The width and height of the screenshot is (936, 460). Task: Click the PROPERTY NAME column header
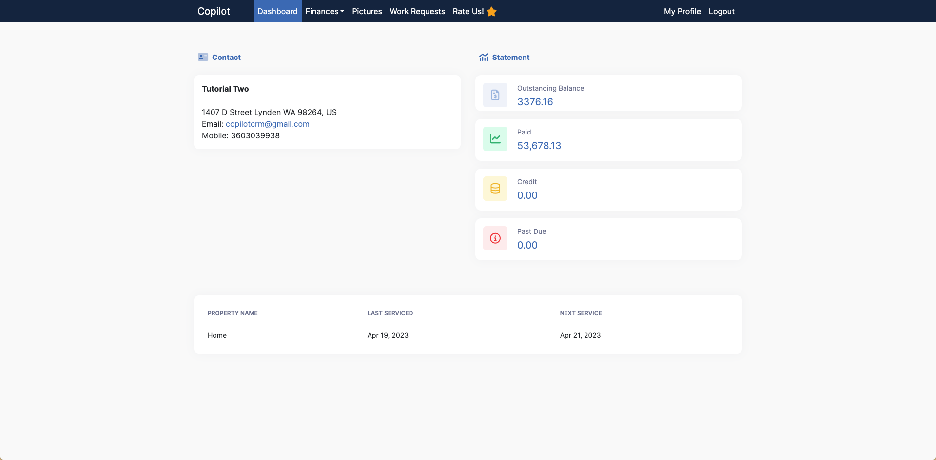(x=233, y=313)
